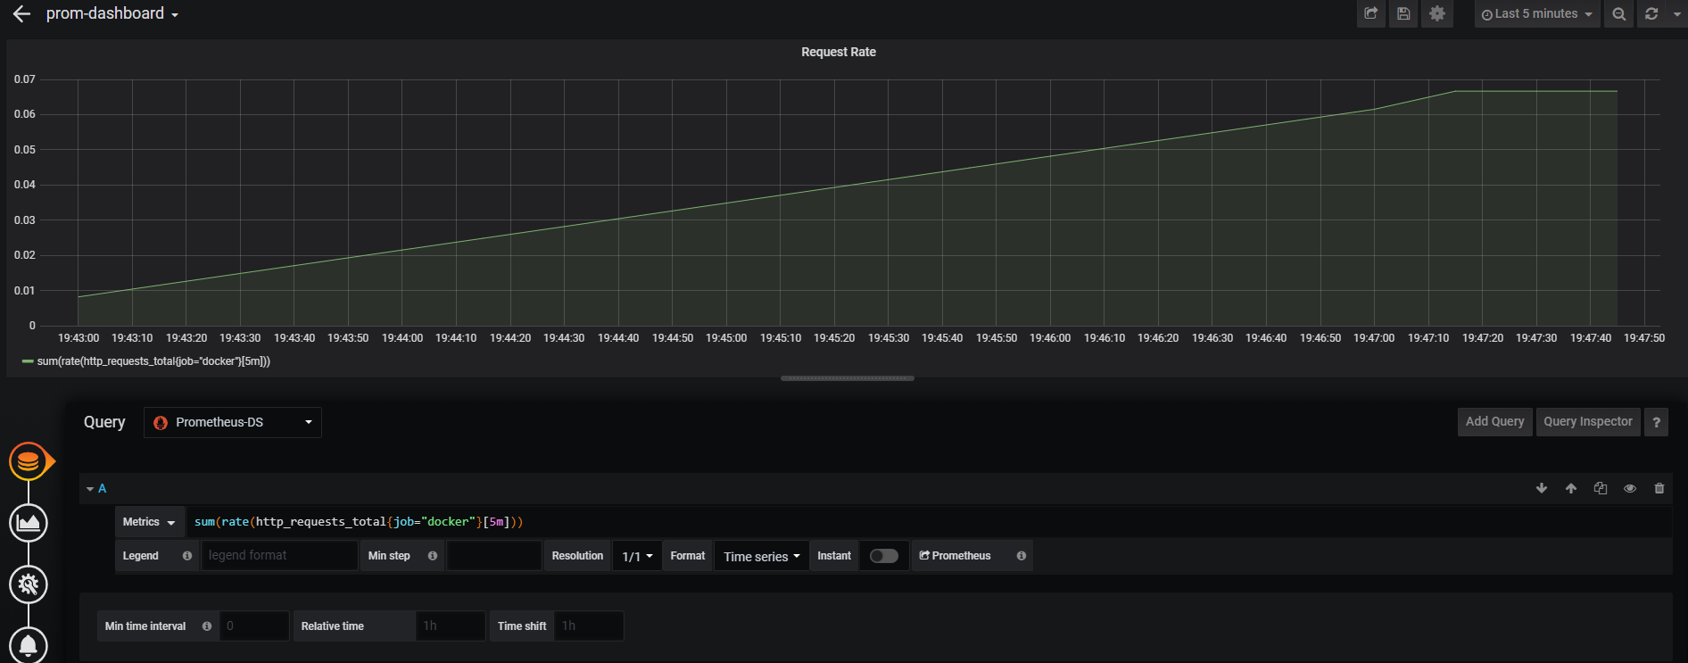
Task: Click the 0.07 y-axis label
Action: point(25,79)
